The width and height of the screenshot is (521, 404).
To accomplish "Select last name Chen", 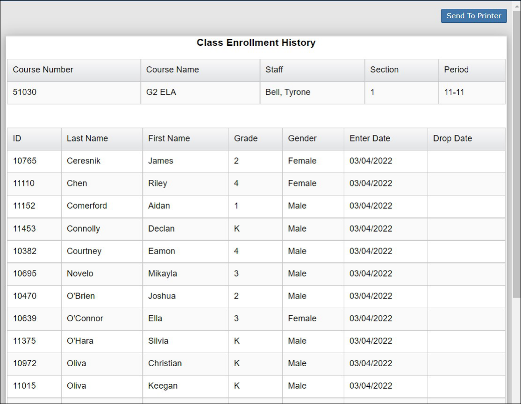I will tap(77, 184).
